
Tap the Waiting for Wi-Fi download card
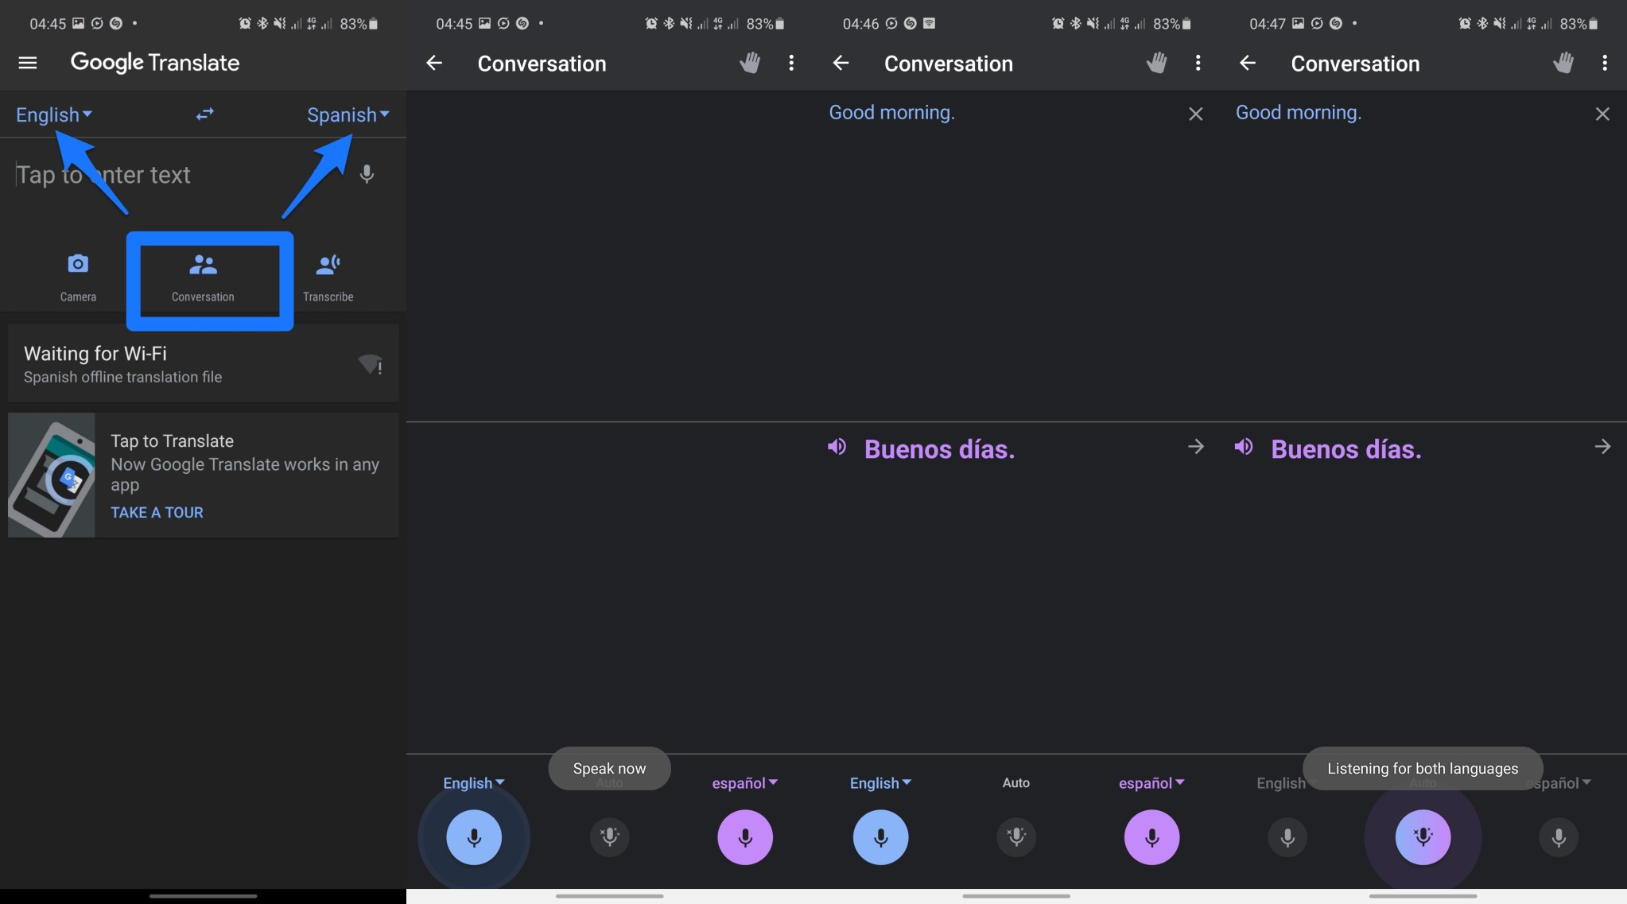click(204, 363)
